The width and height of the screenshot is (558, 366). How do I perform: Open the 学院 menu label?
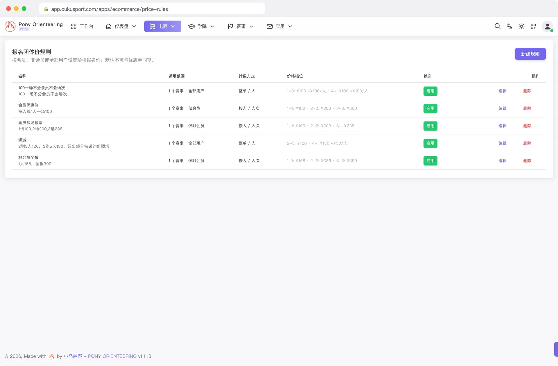click(x=202, y=26)
